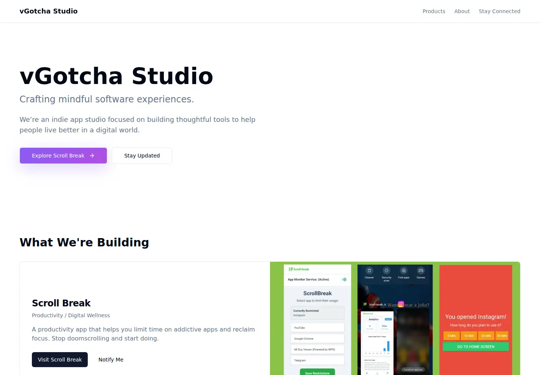The width and height of the screenshot is (540, 375).
Task: Go to Stay Connected nav link
Action: click(499, 11)
